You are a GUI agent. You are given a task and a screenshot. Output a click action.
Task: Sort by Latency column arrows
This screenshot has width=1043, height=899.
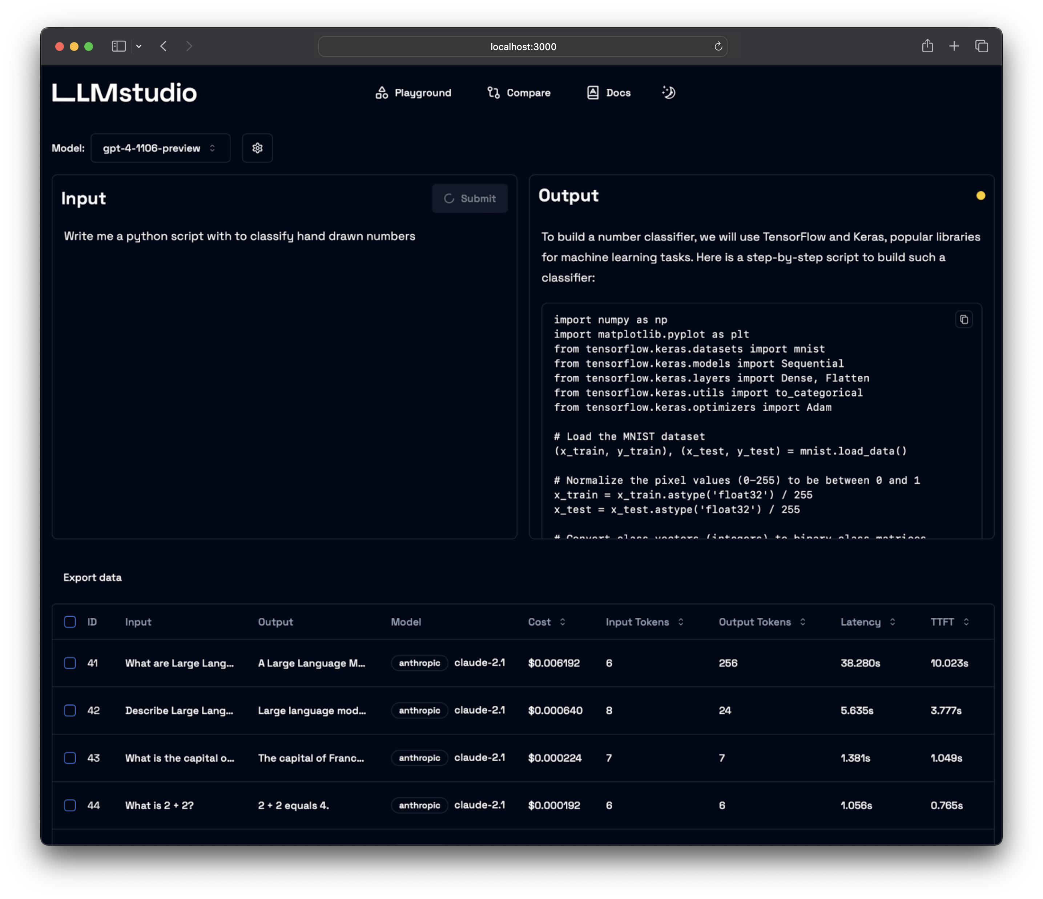pyautogui.click(x=892, y=622)
